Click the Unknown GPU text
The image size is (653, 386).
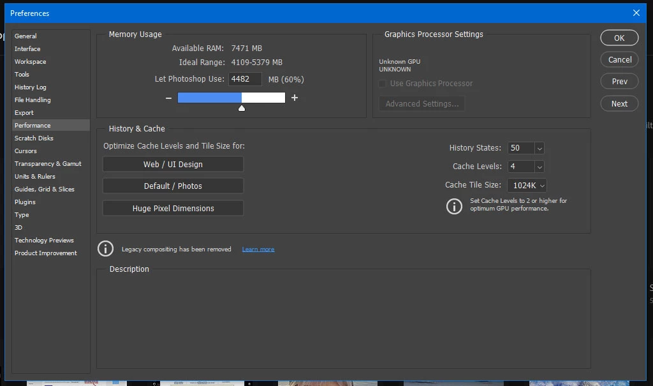[399, 62]
